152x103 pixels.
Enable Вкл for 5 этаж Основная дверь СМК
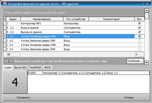point(139,45)
